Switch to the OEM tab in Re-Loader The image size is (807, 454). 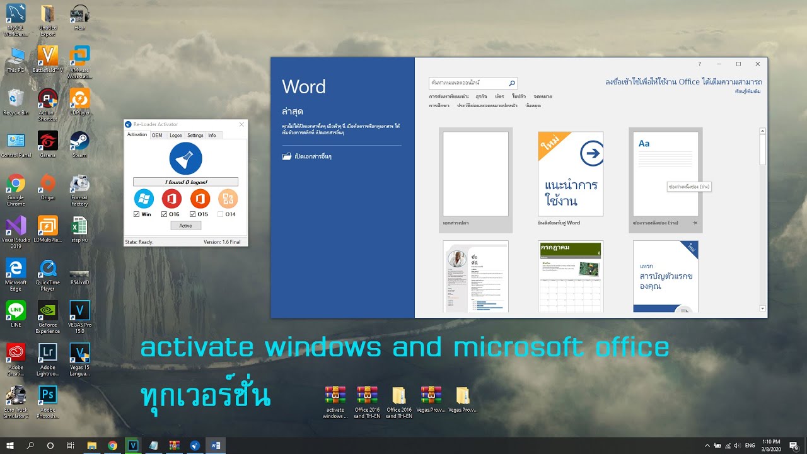coord(157,135)
